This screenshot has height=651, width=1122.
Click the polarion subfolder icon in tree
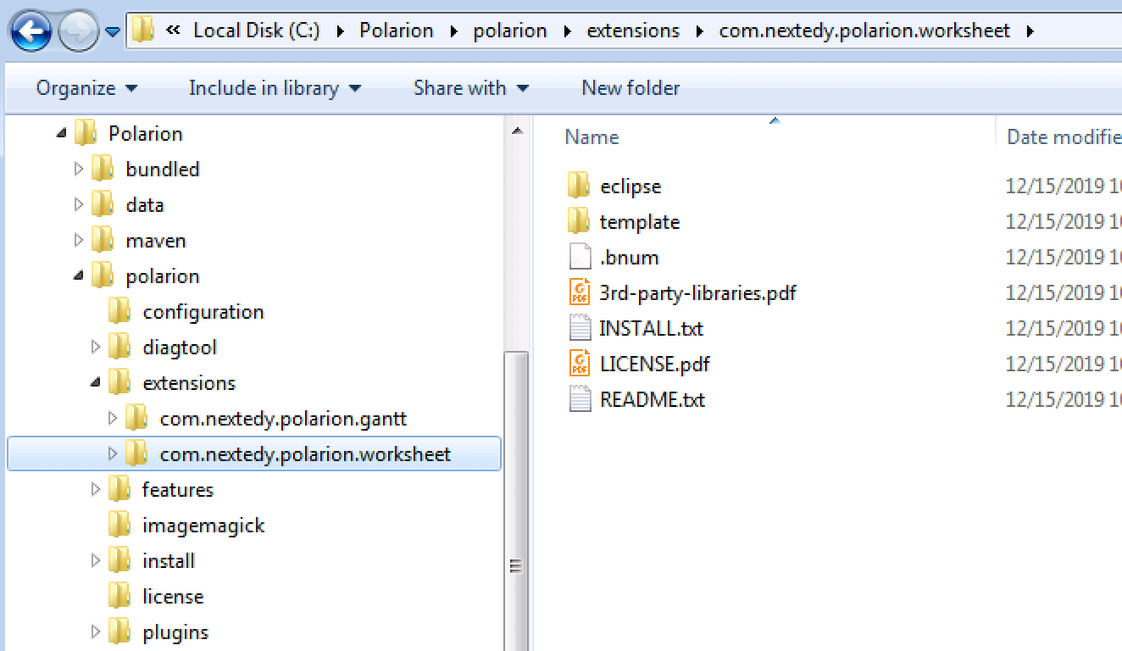coord(103,275)
